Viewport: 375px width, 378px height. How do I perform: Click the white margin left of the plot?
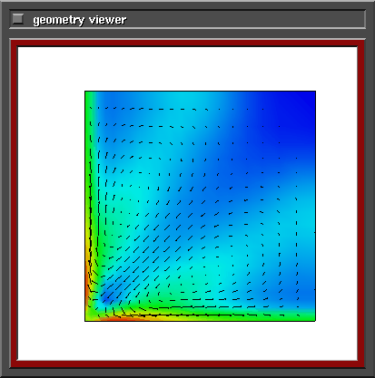[51, 206]
